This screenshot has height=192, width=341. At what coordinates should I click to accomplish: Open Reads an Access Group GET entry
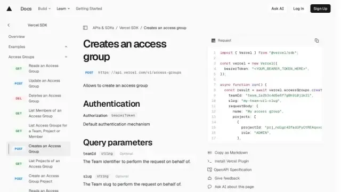point(38,69)
